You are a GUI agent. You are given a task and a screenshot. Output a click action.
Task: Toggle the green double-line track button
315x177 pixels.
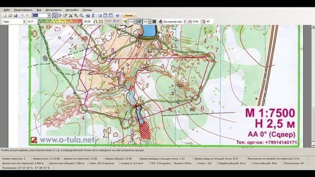[140, 22]
